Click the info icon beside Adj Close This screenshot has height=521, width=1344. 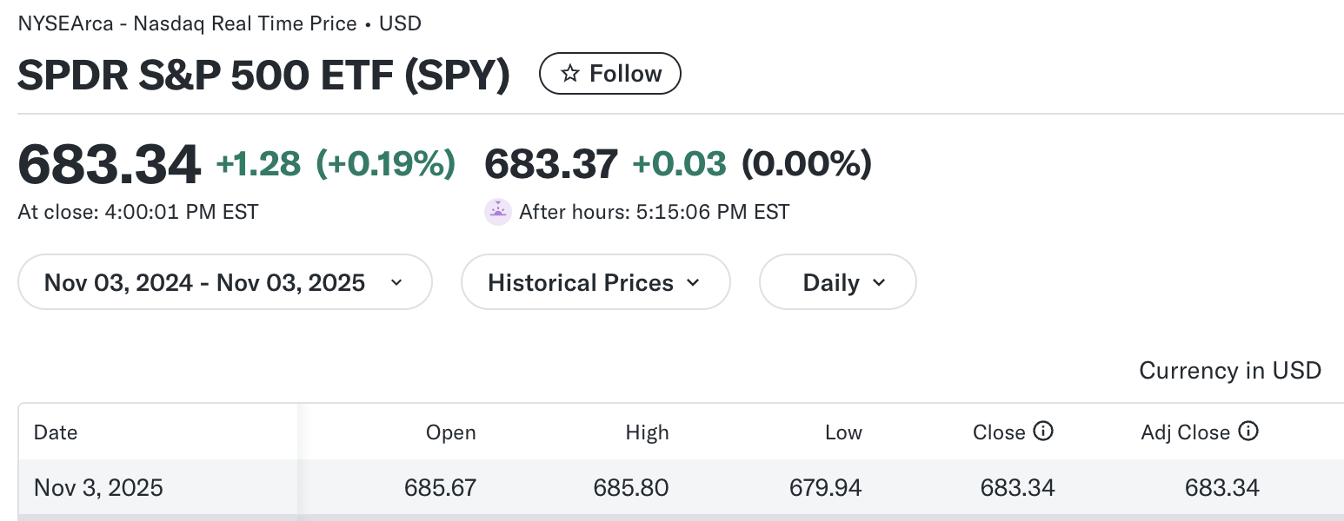tap(1248, 431)
